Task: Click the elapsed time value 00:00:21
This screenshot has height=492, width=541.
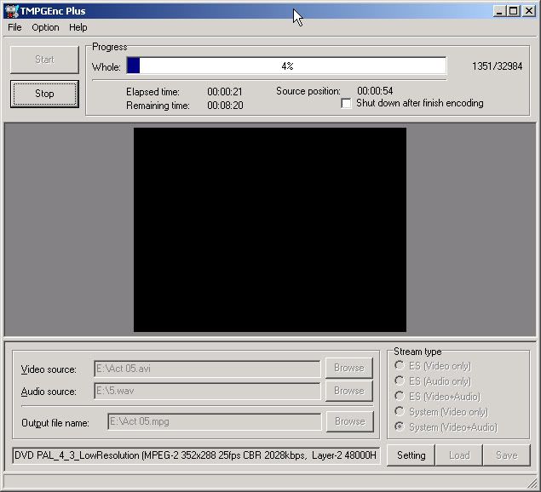Action: 225,92
